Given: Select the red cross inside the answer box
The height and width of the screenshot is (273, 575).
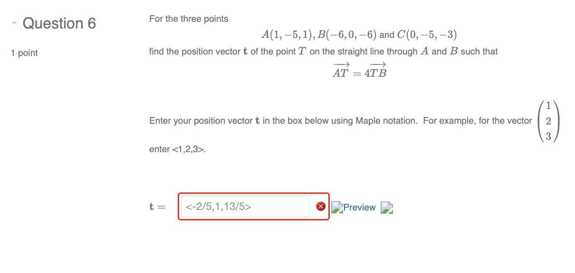Looking at the screenshot, I should (320, 206).
